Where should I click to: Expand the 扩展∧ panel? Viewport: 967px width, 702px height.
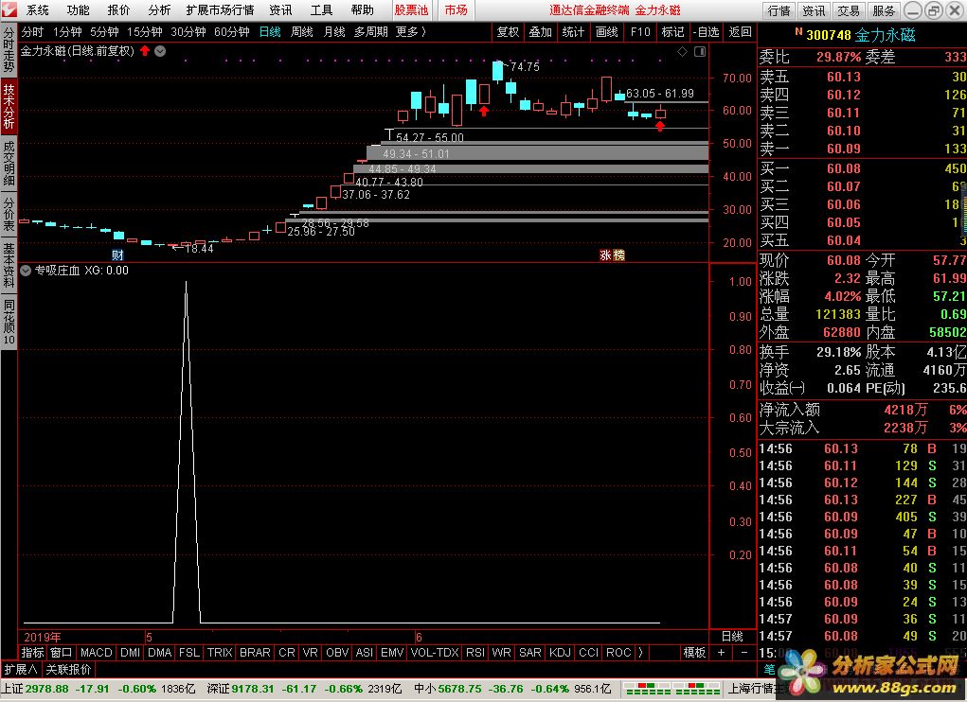pos(21,670)
